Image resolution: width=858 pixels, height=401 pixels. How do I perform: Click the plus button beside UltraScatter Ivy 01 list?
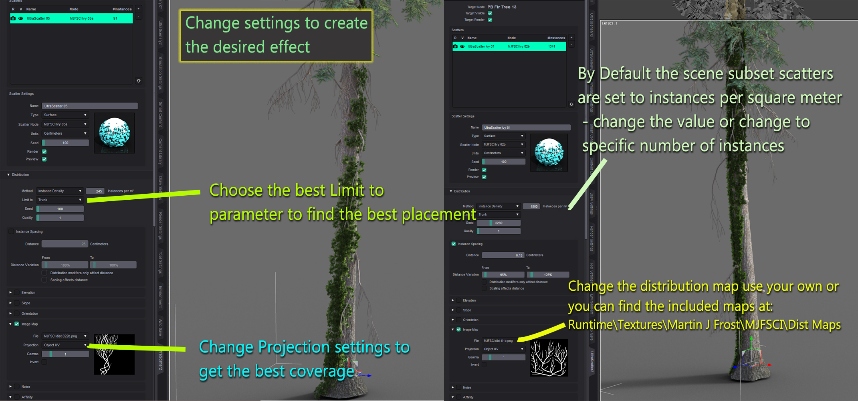click(x=571, y=38)
